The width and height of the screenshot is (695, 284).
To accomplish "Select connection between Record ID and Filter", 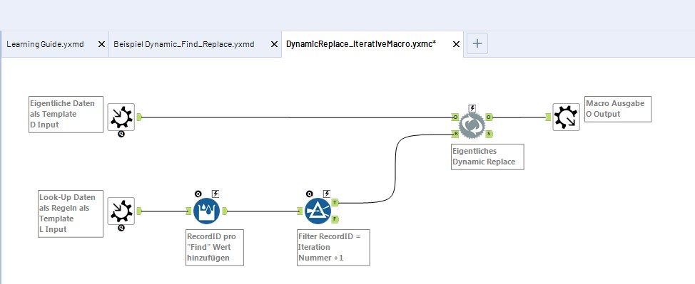I will (263, 211).
